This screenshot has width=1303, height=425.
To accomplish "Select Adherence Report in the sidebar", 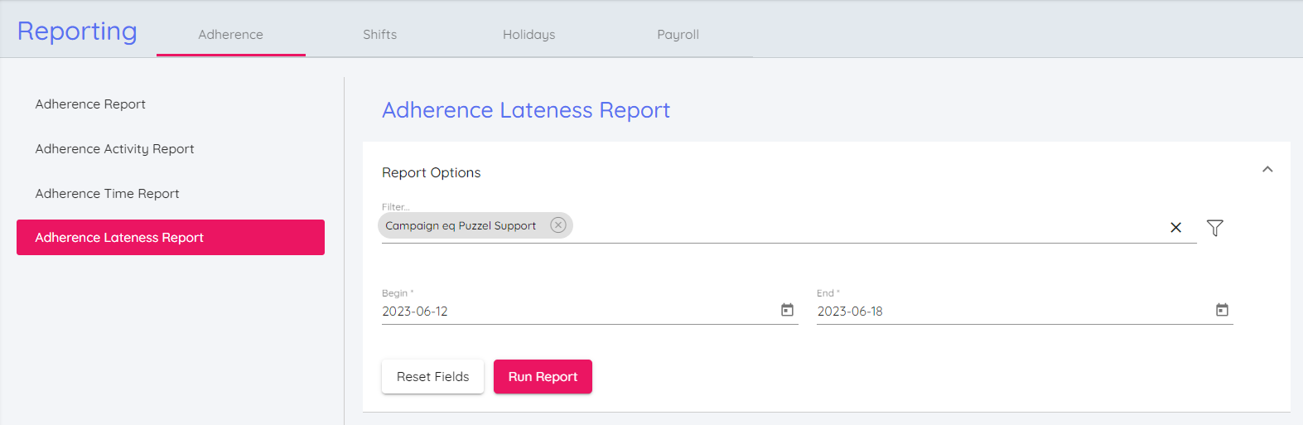I will (90, 104).
